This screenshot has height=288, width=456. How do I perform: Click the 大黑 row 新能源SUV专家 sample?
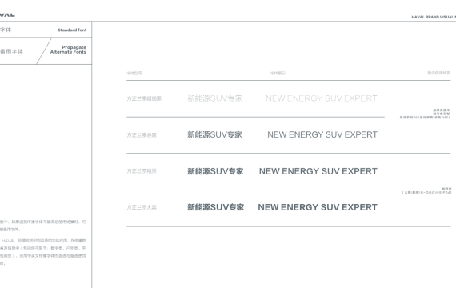[215, 207]
